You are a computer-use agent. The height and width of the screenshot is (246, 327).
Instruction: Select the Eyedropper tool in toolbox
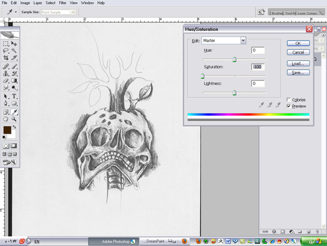point(14,112)
